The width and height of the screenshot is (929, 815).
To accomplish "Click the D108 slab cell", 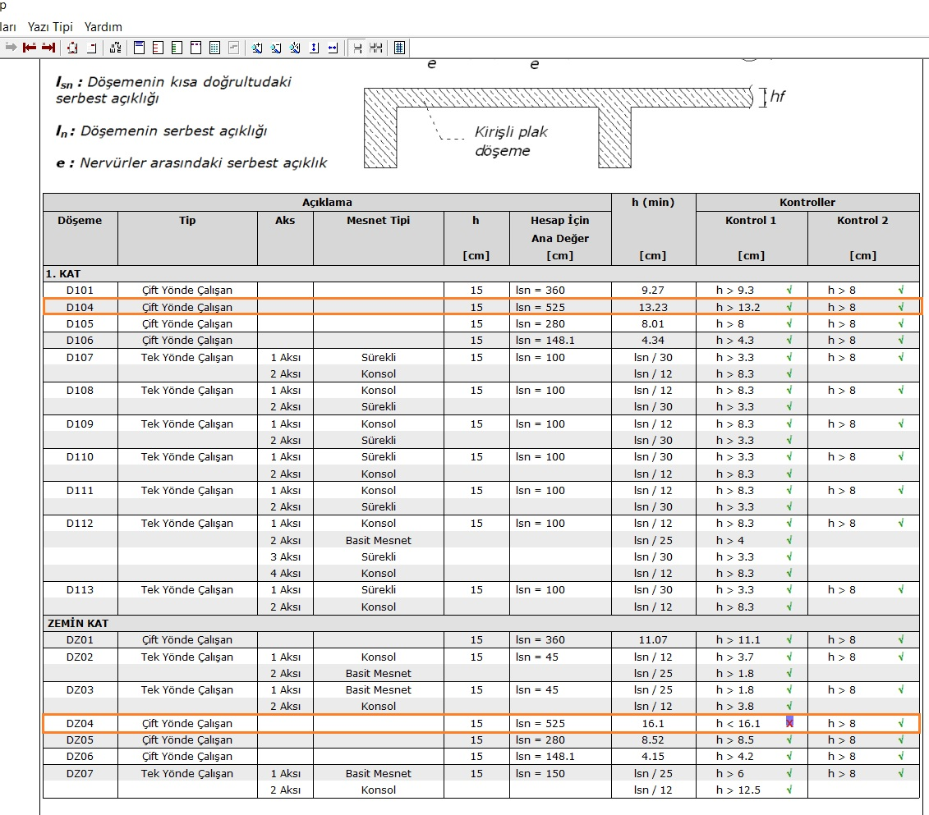I will (80, 391).
